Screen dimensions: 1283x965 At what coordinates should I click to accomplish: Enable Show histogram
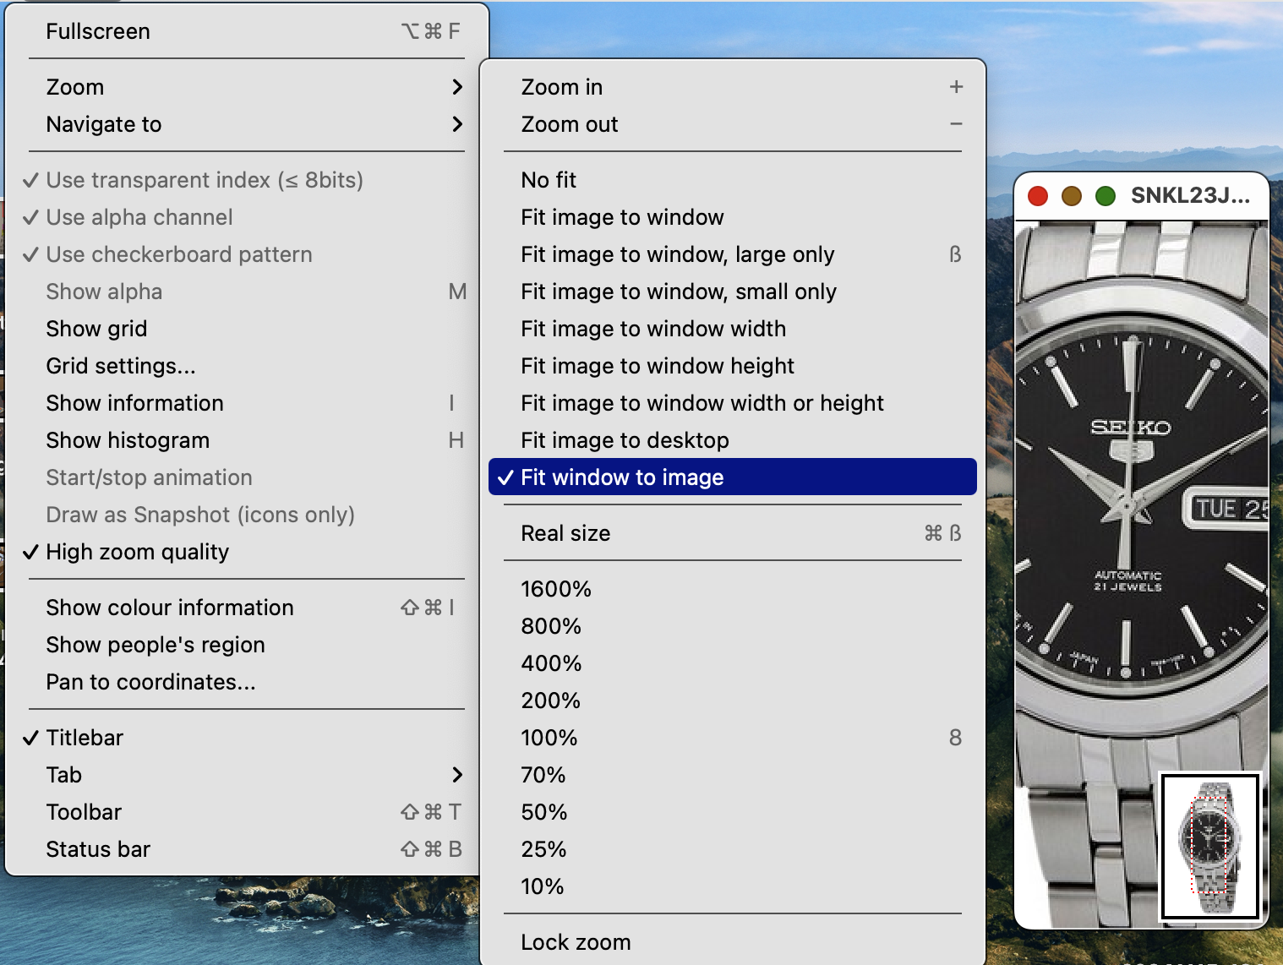[128, 440]
